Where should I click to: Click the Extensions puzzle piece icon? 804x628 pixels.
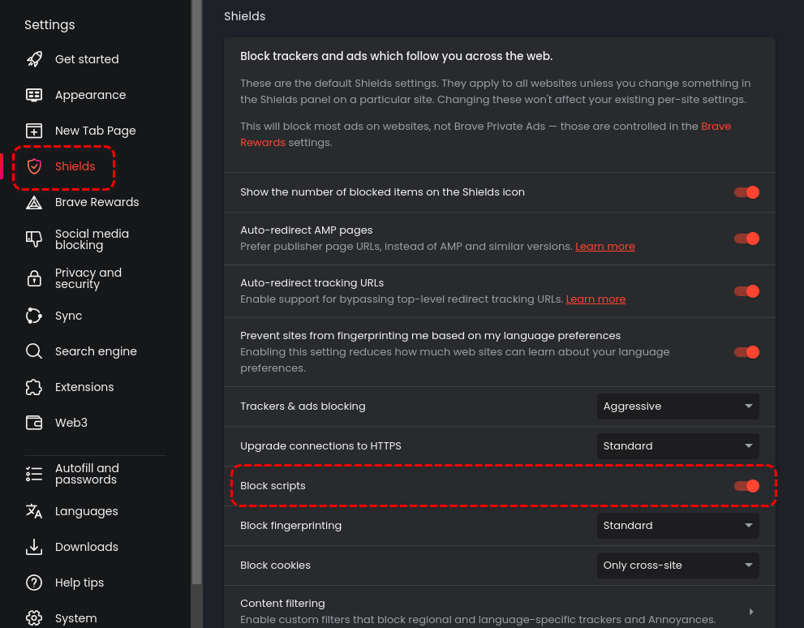click(x=34, y=387)
